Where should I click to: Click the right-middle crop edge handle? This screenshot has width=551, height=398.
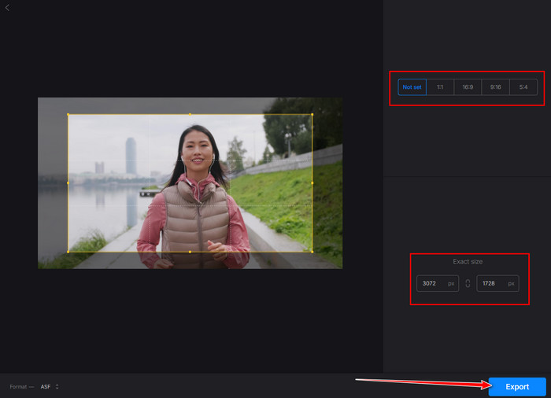(312, 183)
